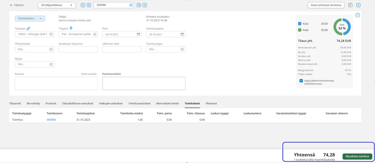Screen dimensions: 375x163
Task: Jump to the last order record
Action: pos(145,5)
